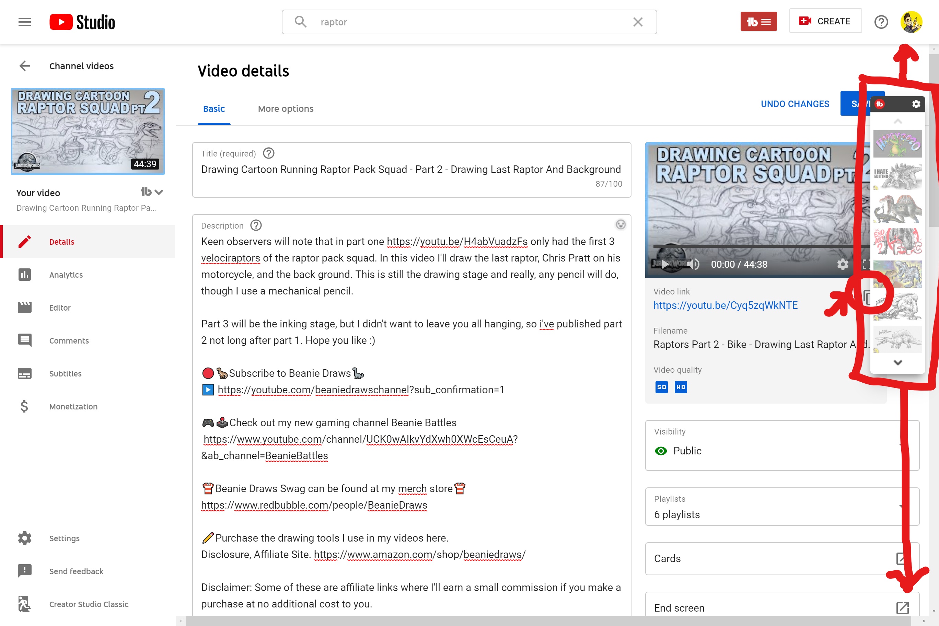Open the youtu.be/H4abVuadzFs link in description
The width and height of the screenshot is (939, 626).
(x=457, y=242)
